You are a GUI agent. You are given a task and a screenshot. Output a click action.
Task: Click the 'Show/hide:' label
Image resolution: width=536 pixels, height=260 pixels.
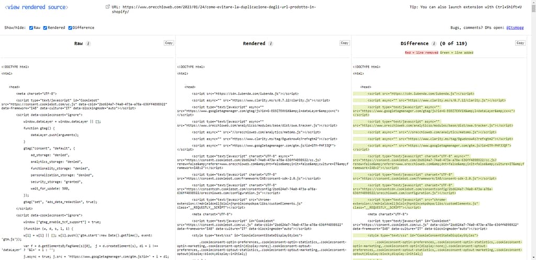[15, 28]
